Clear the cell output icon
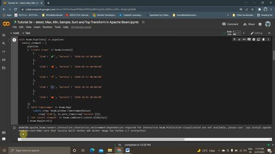Screen dimensions: 275x154 tap(15, 128)
